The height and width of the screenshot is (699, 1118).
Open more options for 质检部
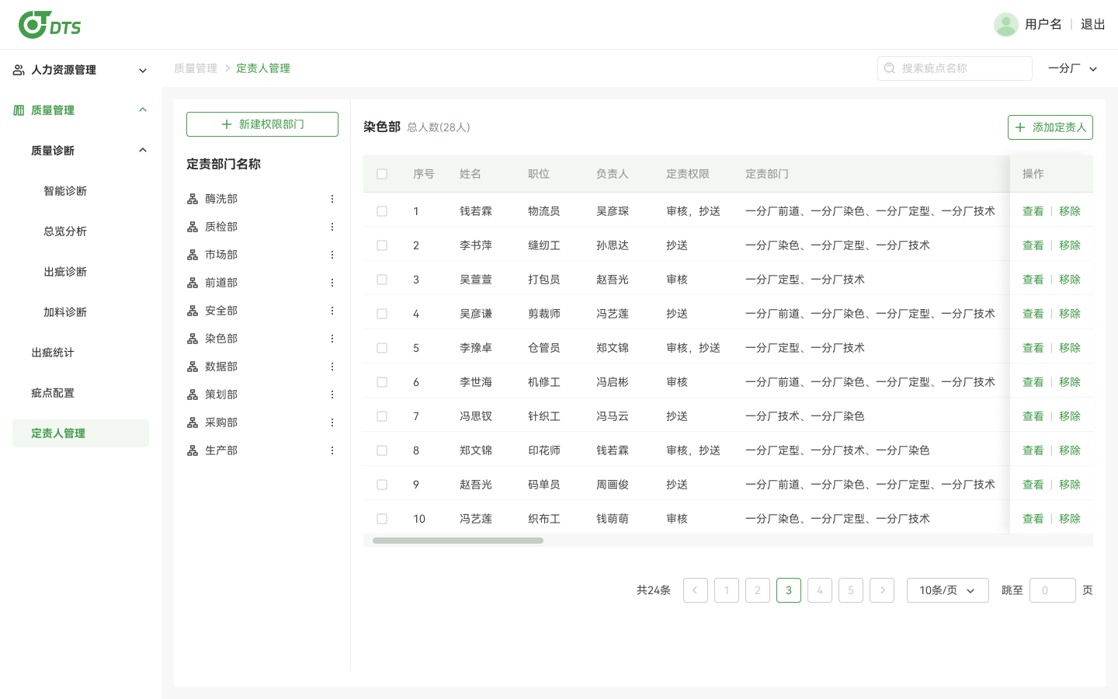click(332, 227)
